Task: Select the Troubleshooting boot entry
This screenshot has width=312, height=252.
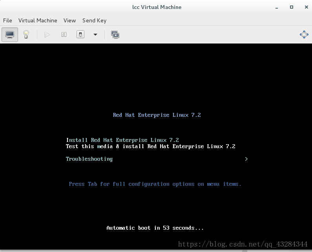Action: point(89,159)
